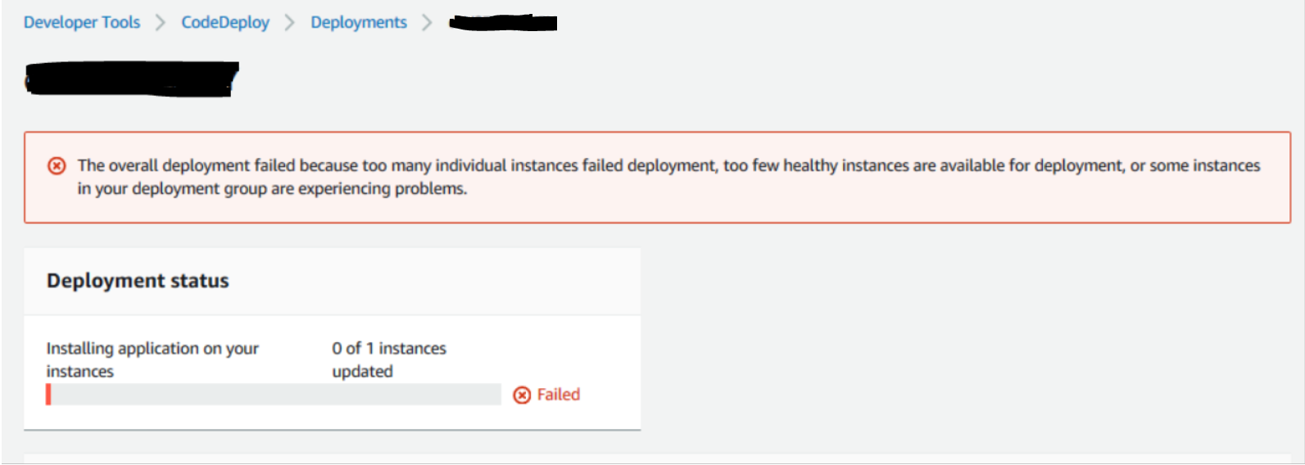The image size is (1305, 465).
Task: Click the text "in your deployment group are experiencing problems"
Action: pos(272,189)
